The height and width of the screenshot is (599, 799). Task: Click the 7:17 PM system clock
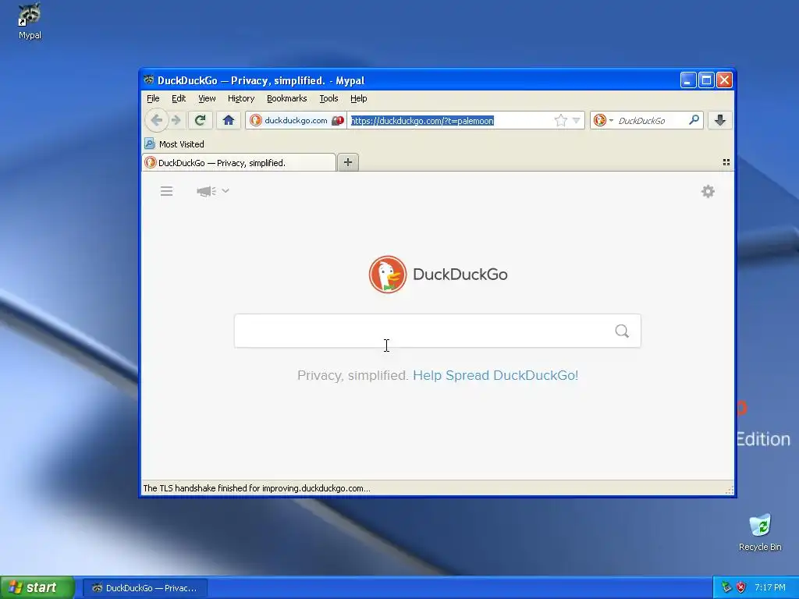pyautogui.click(x=770, y=587)
